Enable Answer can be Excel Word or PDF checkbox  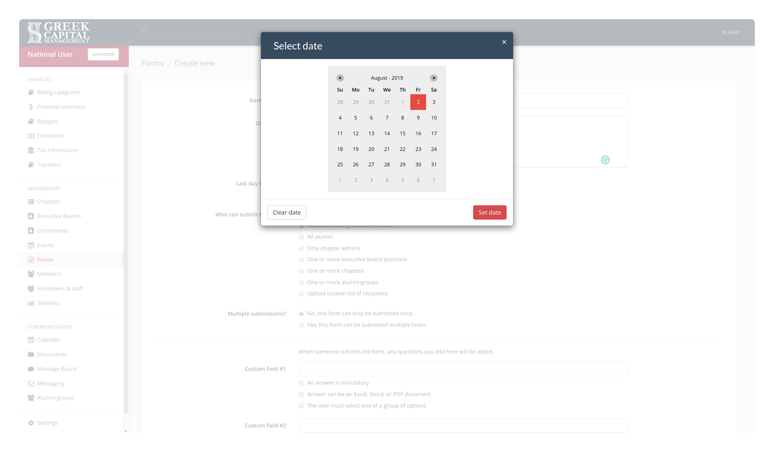click(301, 394)
